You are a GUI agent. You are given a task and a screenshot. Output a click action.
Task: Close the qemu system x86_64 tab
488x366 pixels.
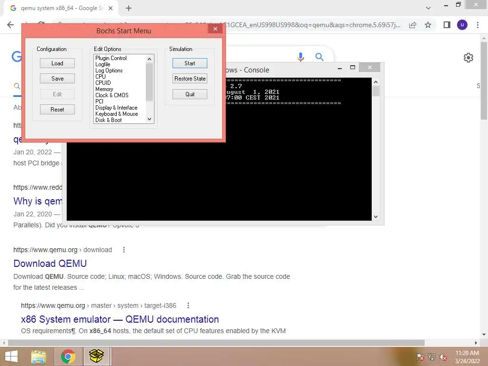pyautogui.click(x=111, y=9)
